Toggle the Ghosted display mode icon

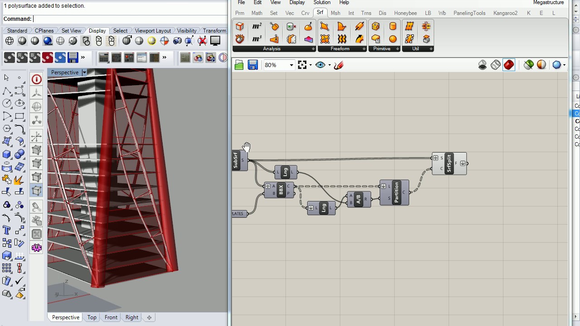(x=60, y=41)
